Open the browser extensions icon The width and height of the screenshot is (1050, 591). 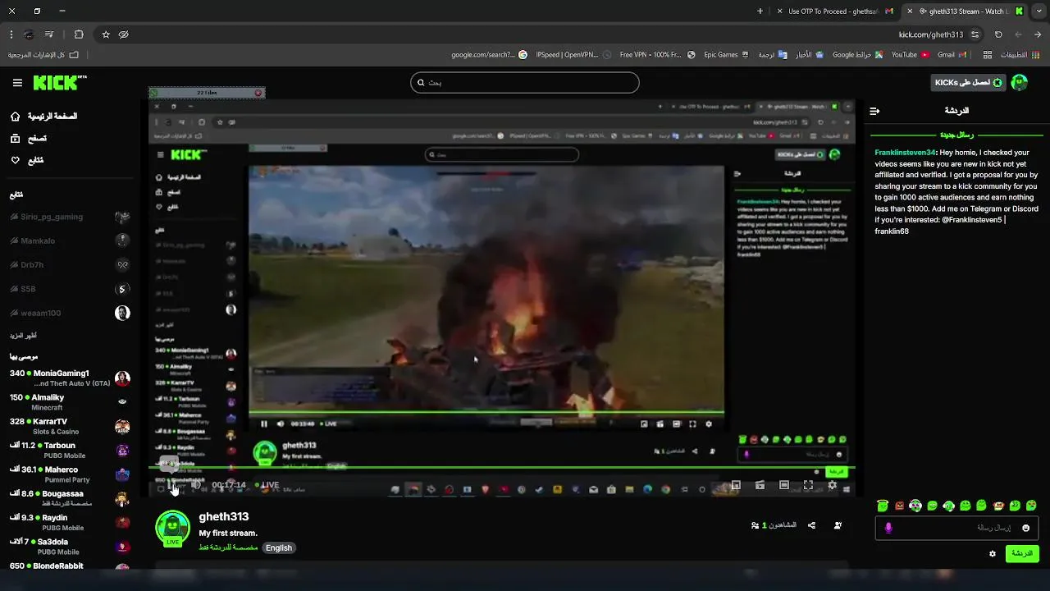(x=79, y=34)
